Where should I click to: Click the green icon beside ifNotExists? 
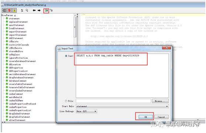pyautogui.click(x=7, y=48)
